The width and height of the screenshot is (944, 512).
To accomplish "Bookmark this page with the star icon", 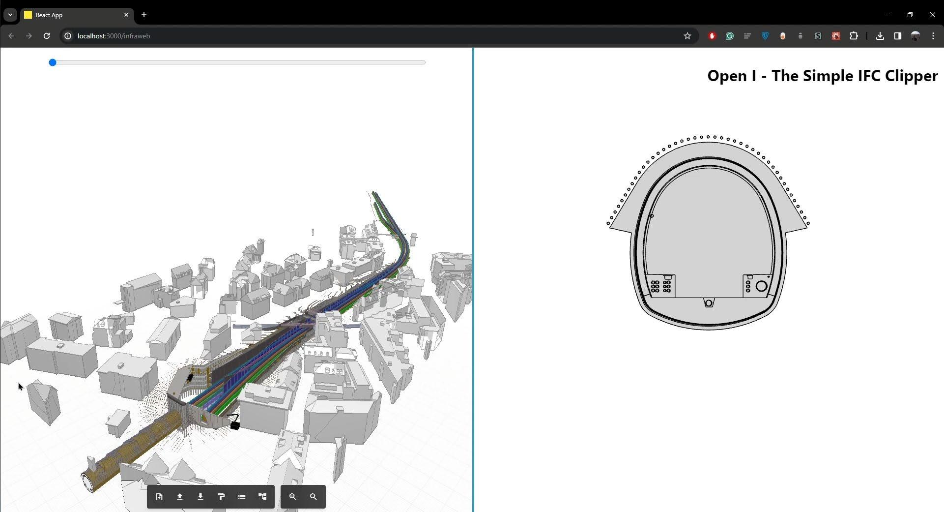I will coord(687,36).
